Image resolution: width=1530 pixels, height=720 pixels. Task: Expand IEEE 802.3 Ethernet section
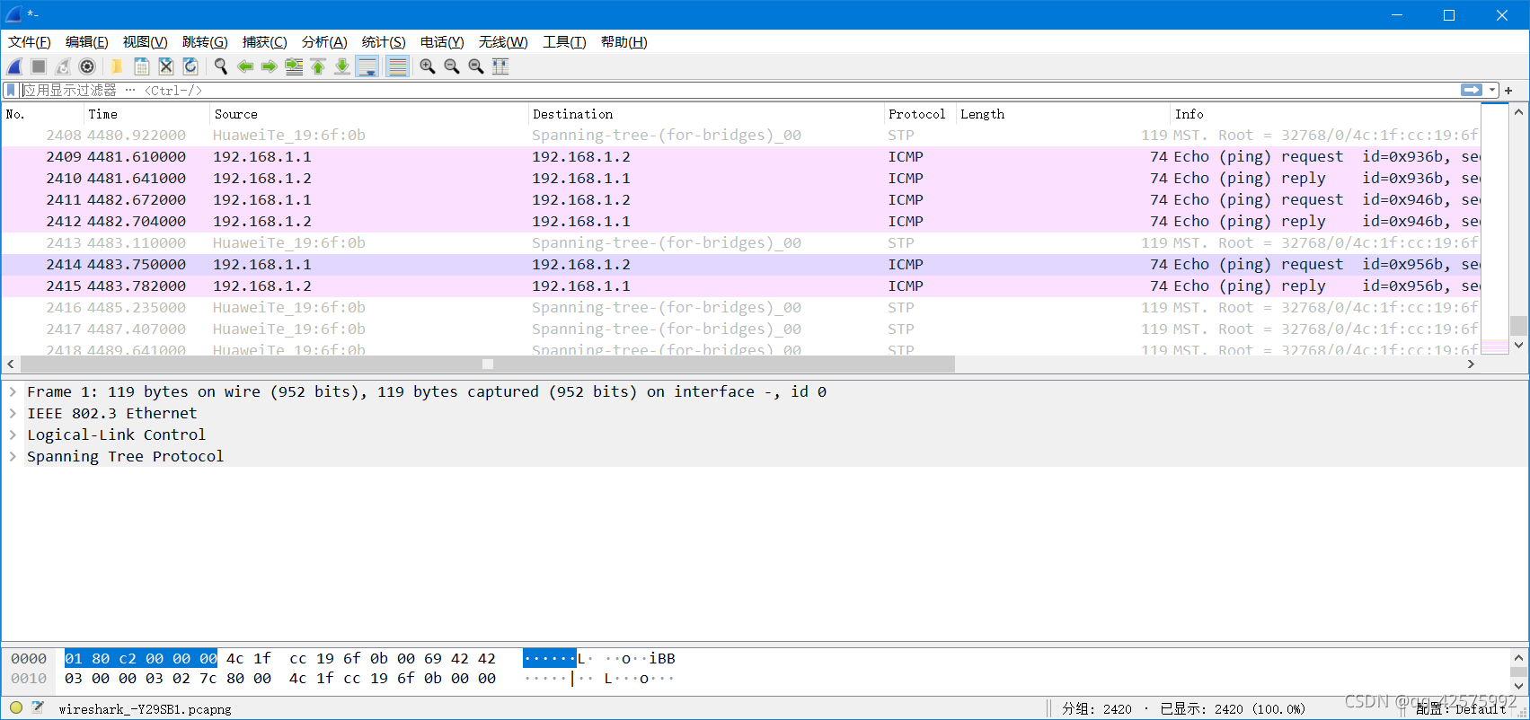13,414
